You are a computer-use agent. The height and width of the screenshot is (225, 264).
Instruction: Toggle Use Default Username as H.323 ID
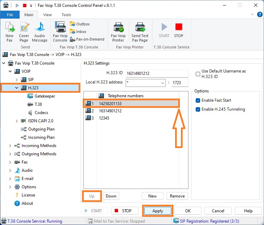(x=198, y=74)
